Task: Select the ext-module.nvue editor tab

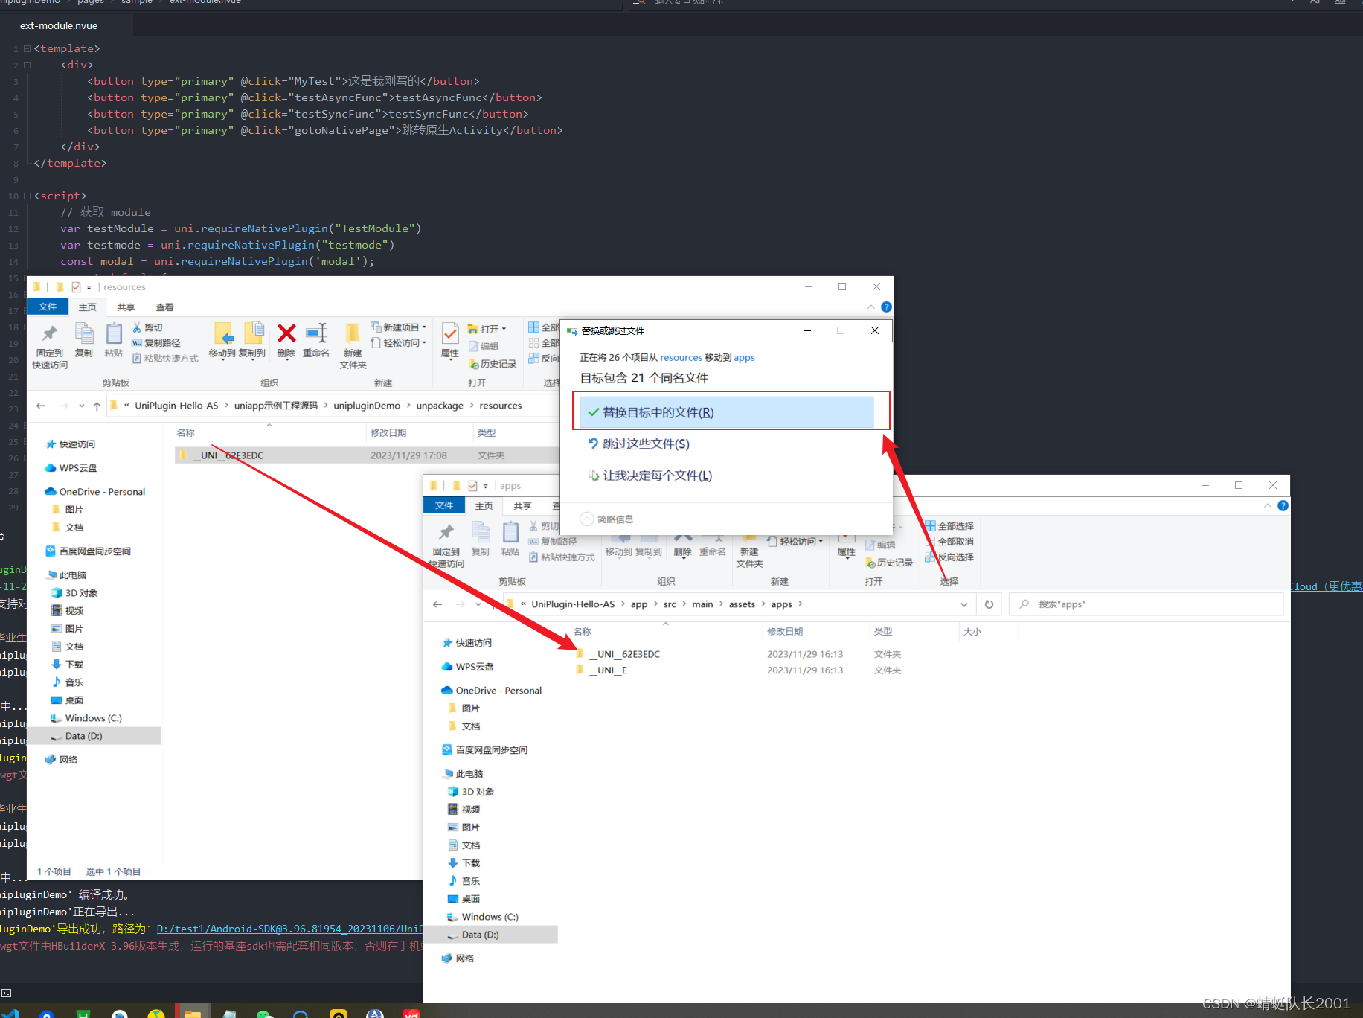Action: coord(59,25)
